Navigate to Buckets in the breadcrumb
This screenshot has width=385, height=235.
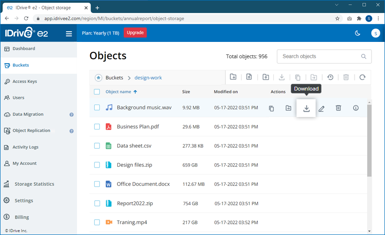click(115, 78)
